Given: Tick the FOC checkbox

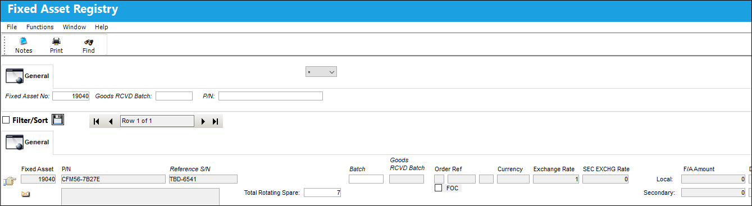Looking at the screenshot, I should 439,188.
